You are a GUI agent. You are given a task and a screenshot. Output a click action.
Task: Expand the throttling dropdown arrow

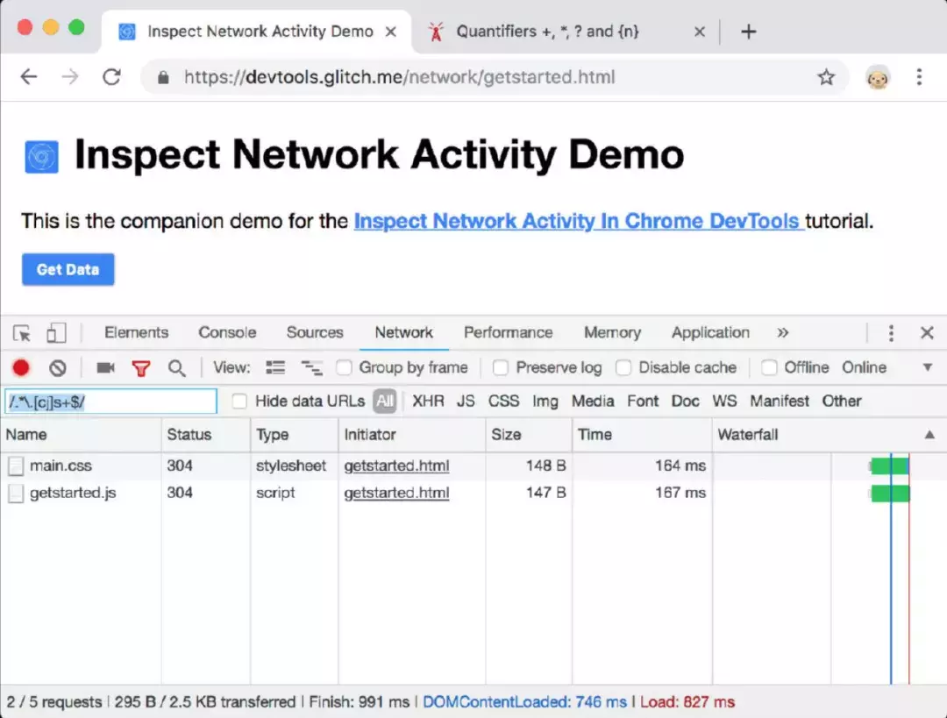pos(927,367)
